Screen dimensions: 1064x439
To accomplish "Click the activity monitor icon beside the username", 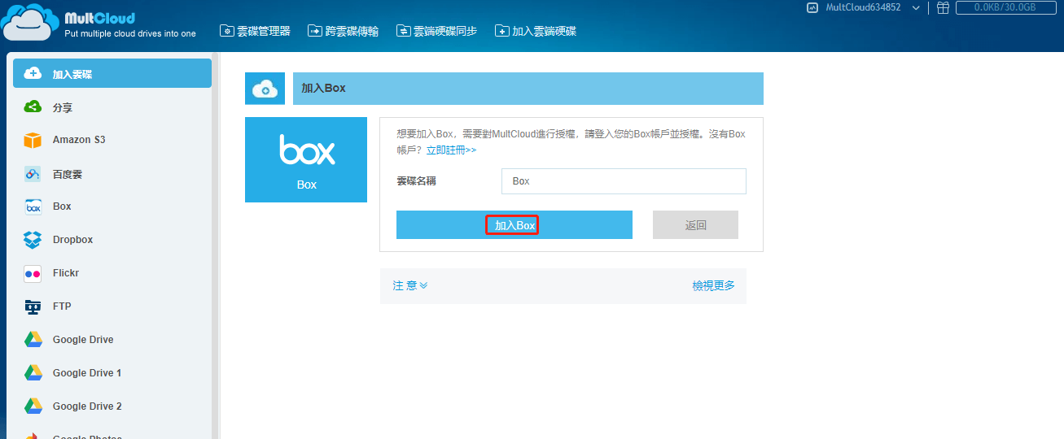I will tap(812, 7).
